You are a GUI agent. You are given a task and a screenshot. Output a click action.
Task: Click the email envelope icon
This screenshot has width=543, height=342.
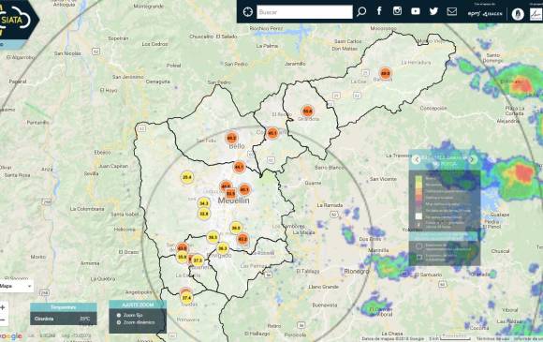pos(452,11)
